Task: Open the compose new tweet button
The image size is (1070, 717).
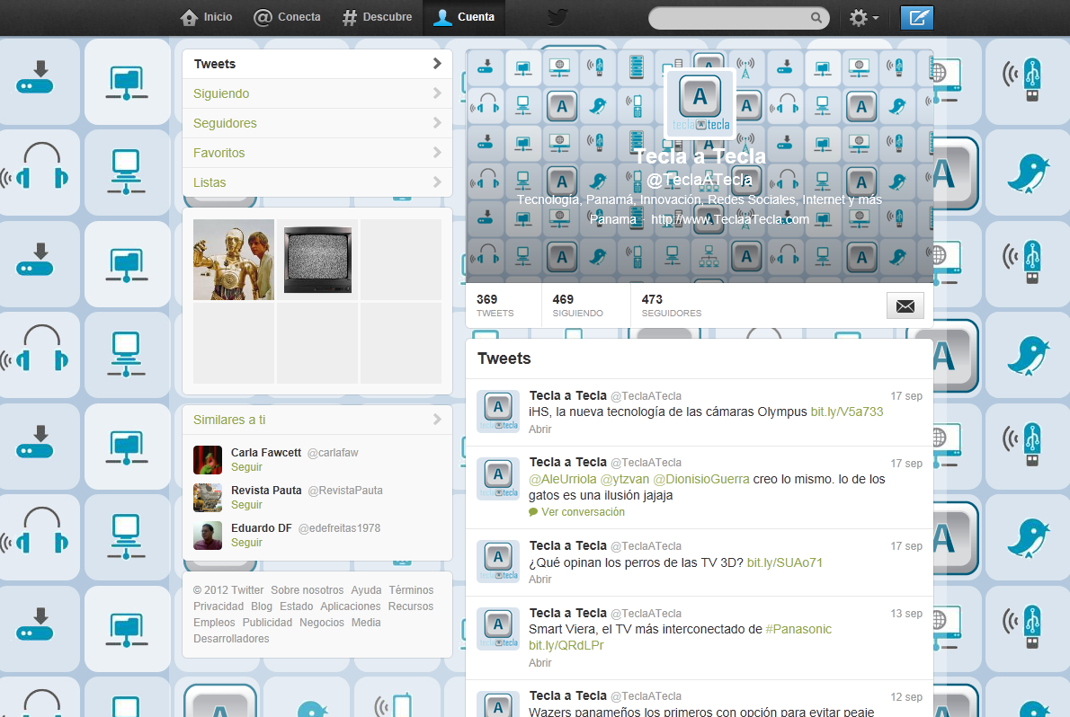Action: tap(917, 17)
